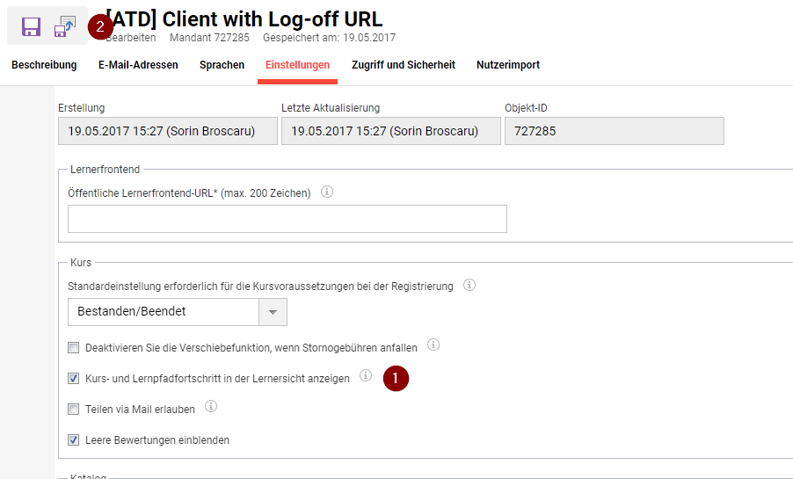This screenshot has height=479, width=793.
Task: Go to the Sprachen tab
Action: [222, 65]
